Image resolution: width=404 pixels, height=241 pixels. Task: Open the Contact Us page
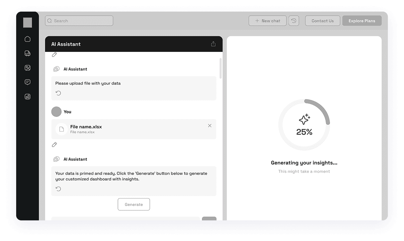322,20
